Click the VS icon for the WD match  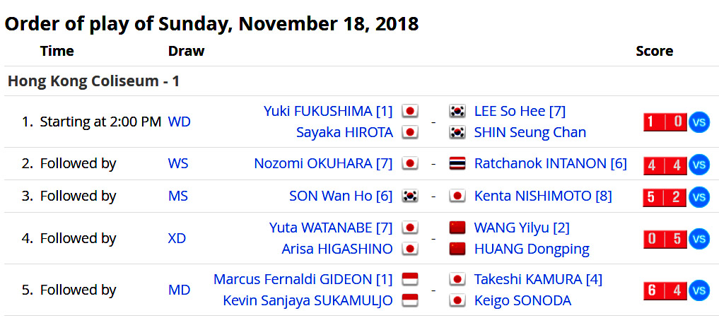coord(698,122)
